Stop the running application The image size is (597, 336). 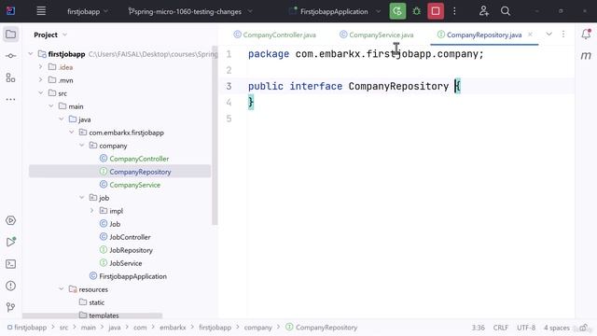436,11
